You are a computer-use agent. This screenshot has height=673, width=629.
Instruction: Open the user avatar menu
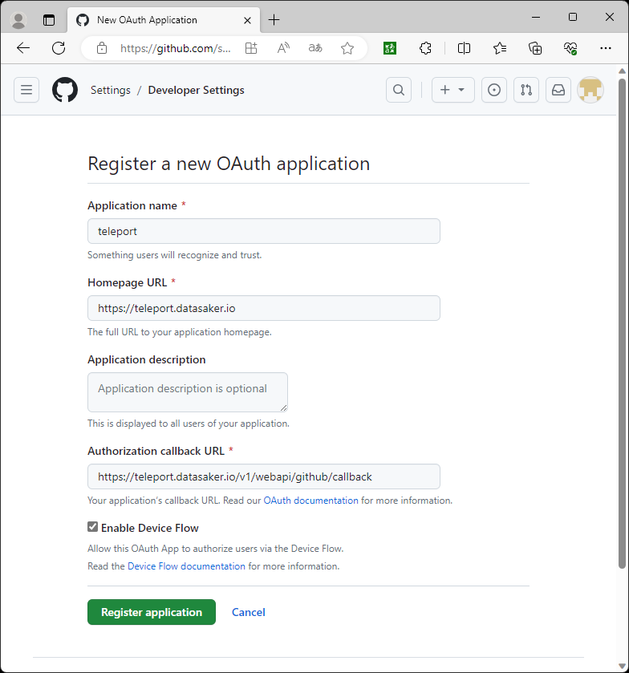click(591, 90)
